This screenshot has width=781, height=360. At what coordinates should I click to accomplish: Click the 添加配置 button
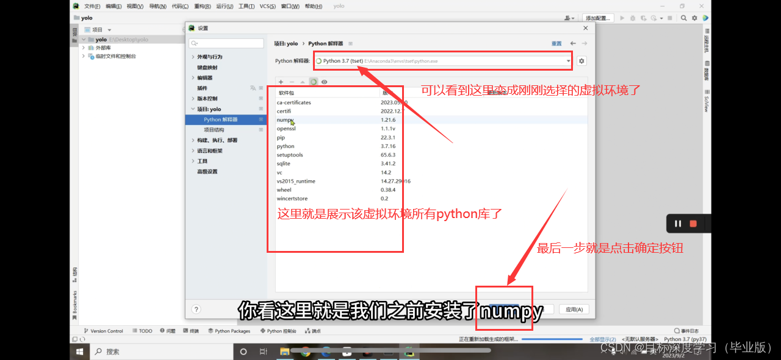(x=598, y=18)
